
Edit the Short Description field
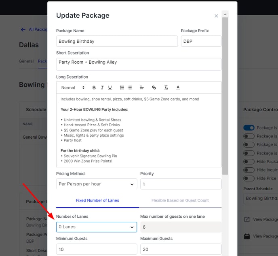pos(139,64)
